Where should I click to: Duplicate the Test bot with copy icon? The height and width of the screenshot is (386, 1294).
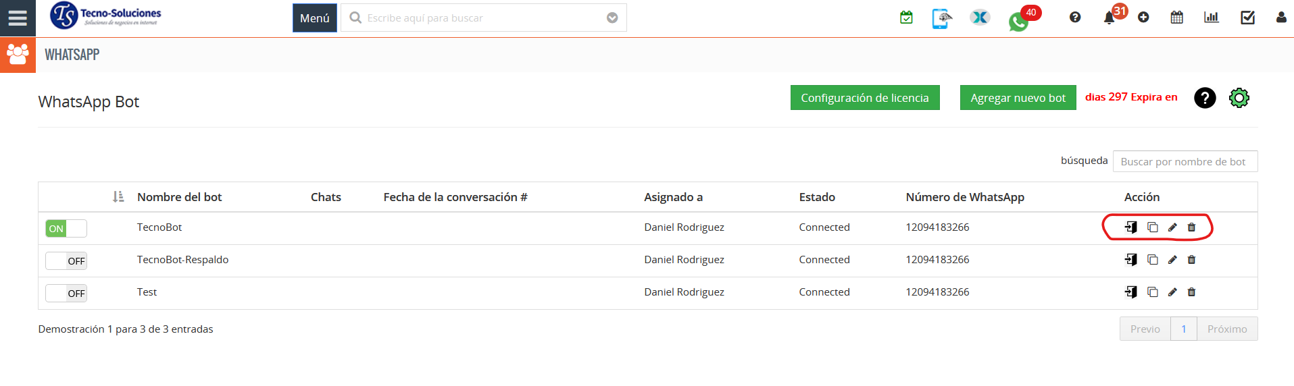tap(1153, 292)
